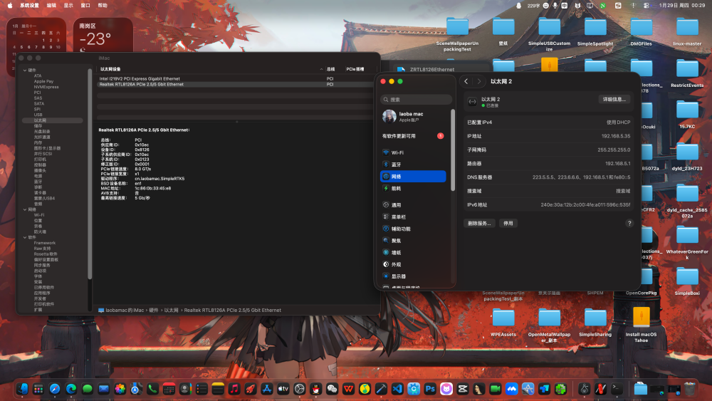This screenshot has width=712, height=401.
Task: Open the linux-master desktop folder
Action: click(687, 32)
